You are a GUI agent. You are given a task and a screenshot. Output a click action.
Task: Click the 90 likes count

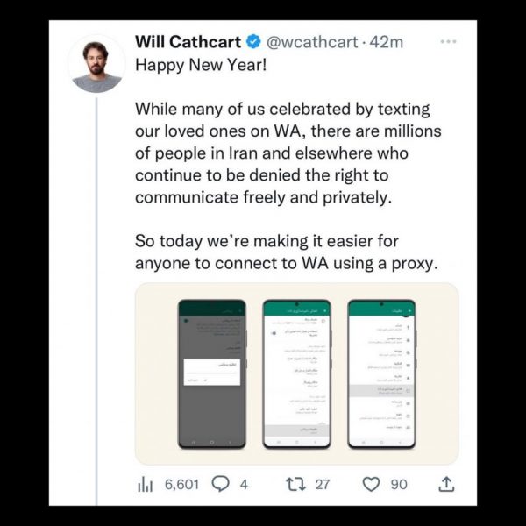[399, 485]
